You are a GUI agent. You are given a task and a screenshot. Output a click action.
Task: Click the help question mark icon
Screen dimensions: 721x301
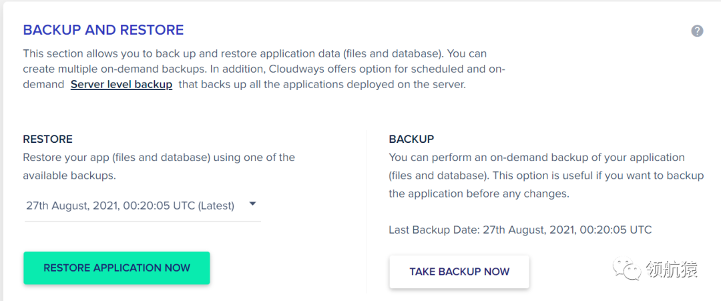(x=697, y=31)
